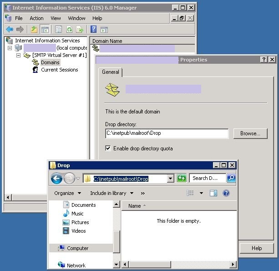This screenshot has width=279, height=271.
Task: Click the IIS toolbar forward arrow
Action: 20,29
